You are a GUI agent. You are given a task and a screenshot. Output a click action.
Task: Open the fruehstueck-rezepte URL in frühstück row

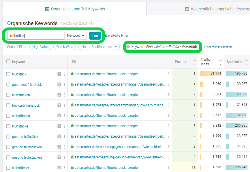point(106,74)
